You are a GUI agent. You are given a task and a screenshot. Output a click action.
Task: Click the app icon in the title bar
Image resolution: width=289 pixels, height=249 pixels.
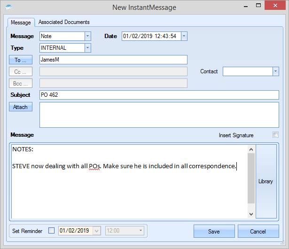pyautogui.click(x=8, y=7)
